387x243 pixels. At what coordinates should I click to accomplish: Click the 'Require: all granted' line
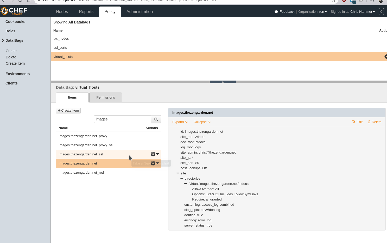point(207,199)
